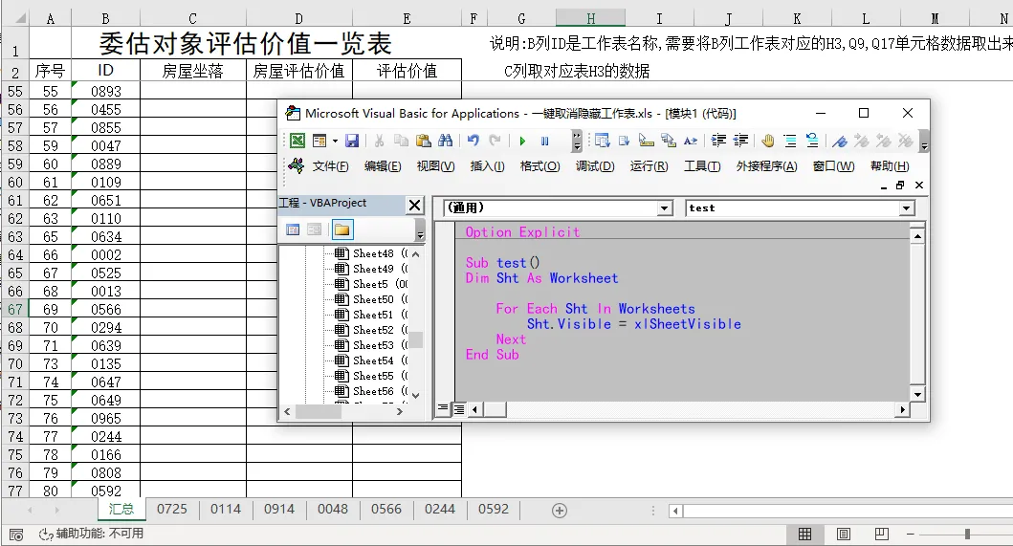
Task: Switch to the 0566 sheet tab
Action: (386, 509)
